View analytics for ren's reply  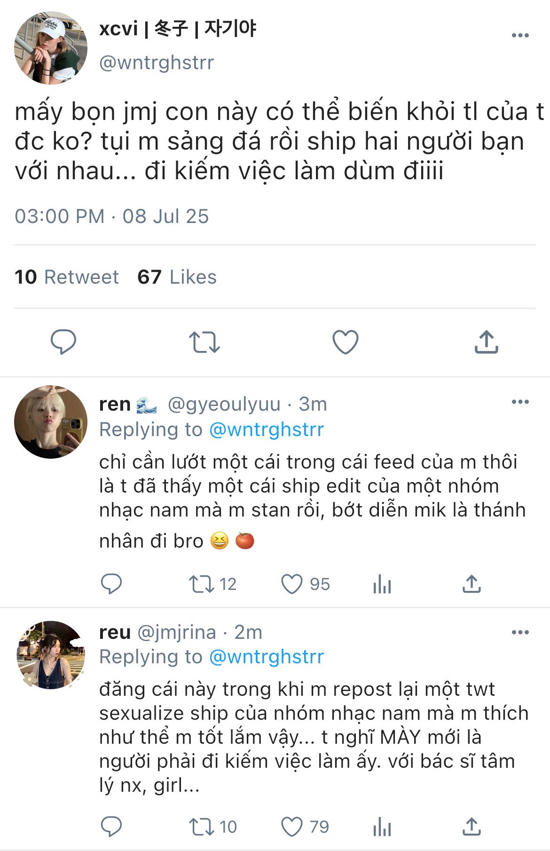tap(382, 585)
